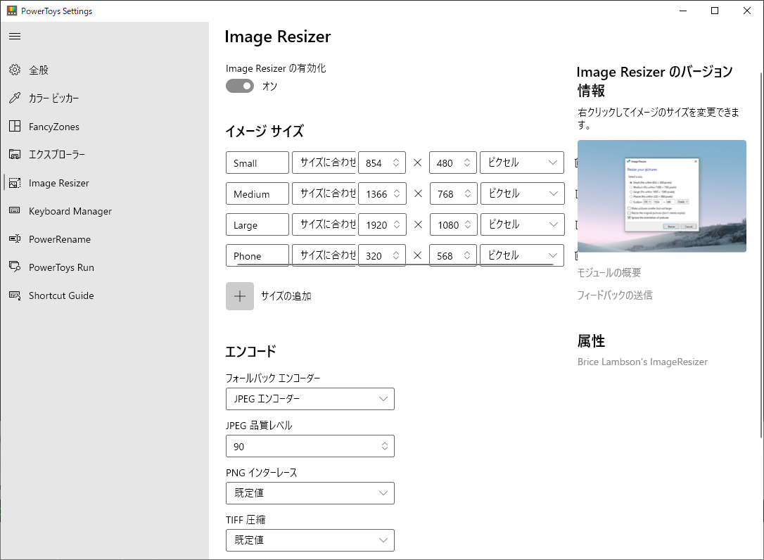Open ピクセル unit dropdown for Large row
This screenshot has width=764, height=560.
coord(522,224)
